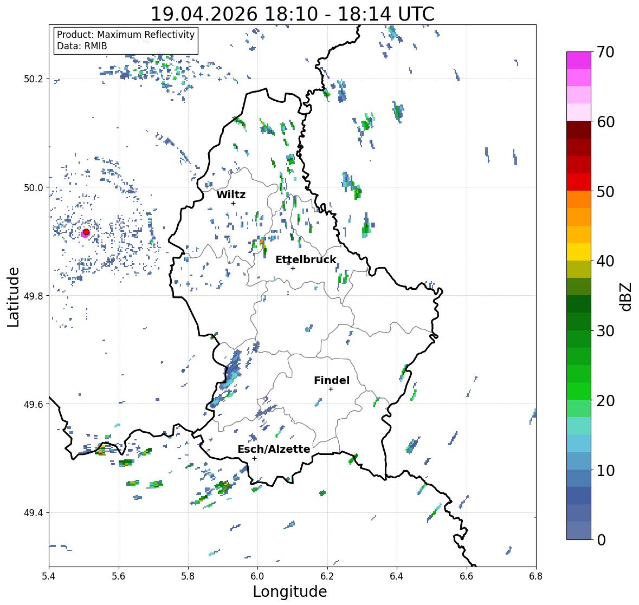Select the Esch/Alzette map label
This screenshot has height=605, width=639.
(x=274, y=449)
